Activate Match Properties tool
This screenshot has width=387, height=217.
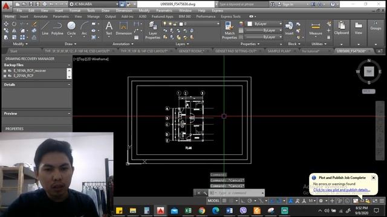pos(229,30)
